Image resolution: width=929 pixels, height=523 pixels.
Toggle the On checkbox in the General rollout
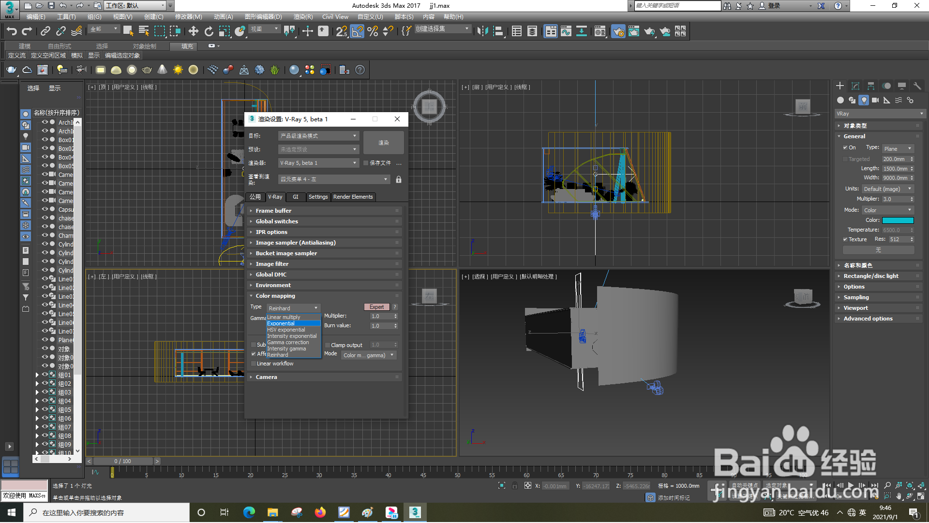pyautogui.click(x=845, y=148)
